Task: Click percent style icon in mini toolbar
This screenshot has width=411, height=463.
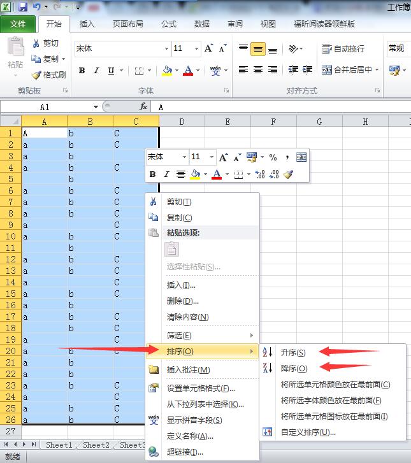Action: point(273,157)
